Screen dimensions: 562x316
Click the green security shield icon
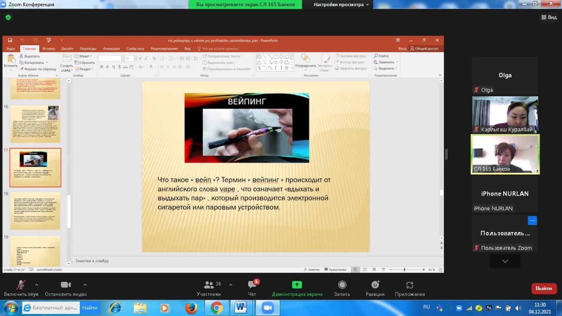8,18
